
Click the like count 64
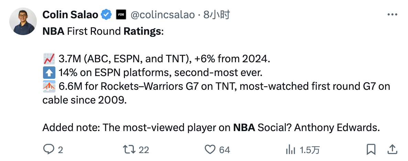224,150
